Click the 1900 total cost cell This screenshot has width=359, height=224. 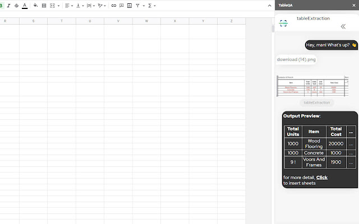click(x=336, y=162)
